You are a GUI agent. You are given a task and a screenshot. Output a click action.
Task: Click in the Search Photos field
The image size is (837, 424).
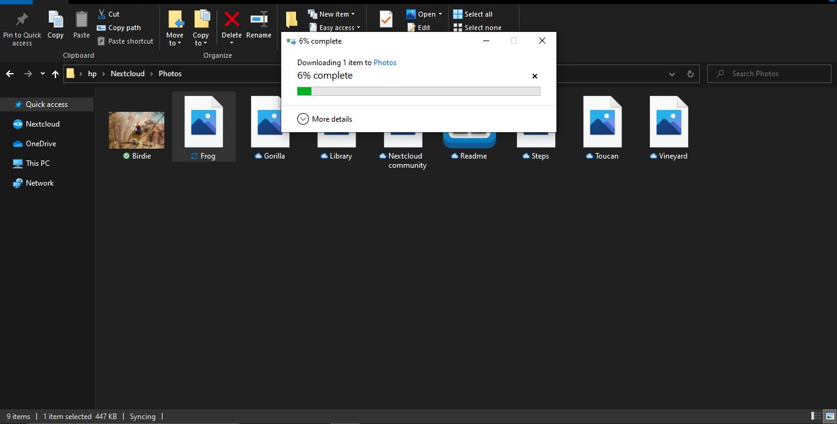[x=769, y=74]
